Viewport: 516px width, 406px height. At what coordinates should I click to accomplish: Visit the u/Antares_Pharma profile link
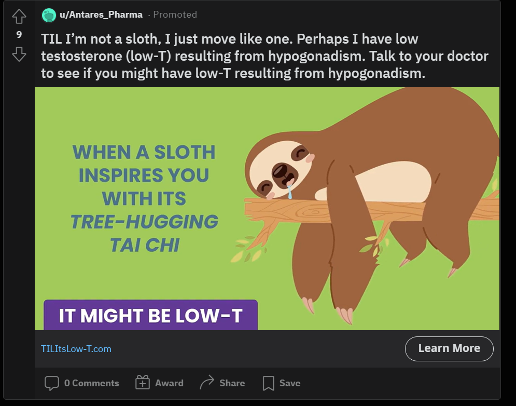[x=101, y=15]
